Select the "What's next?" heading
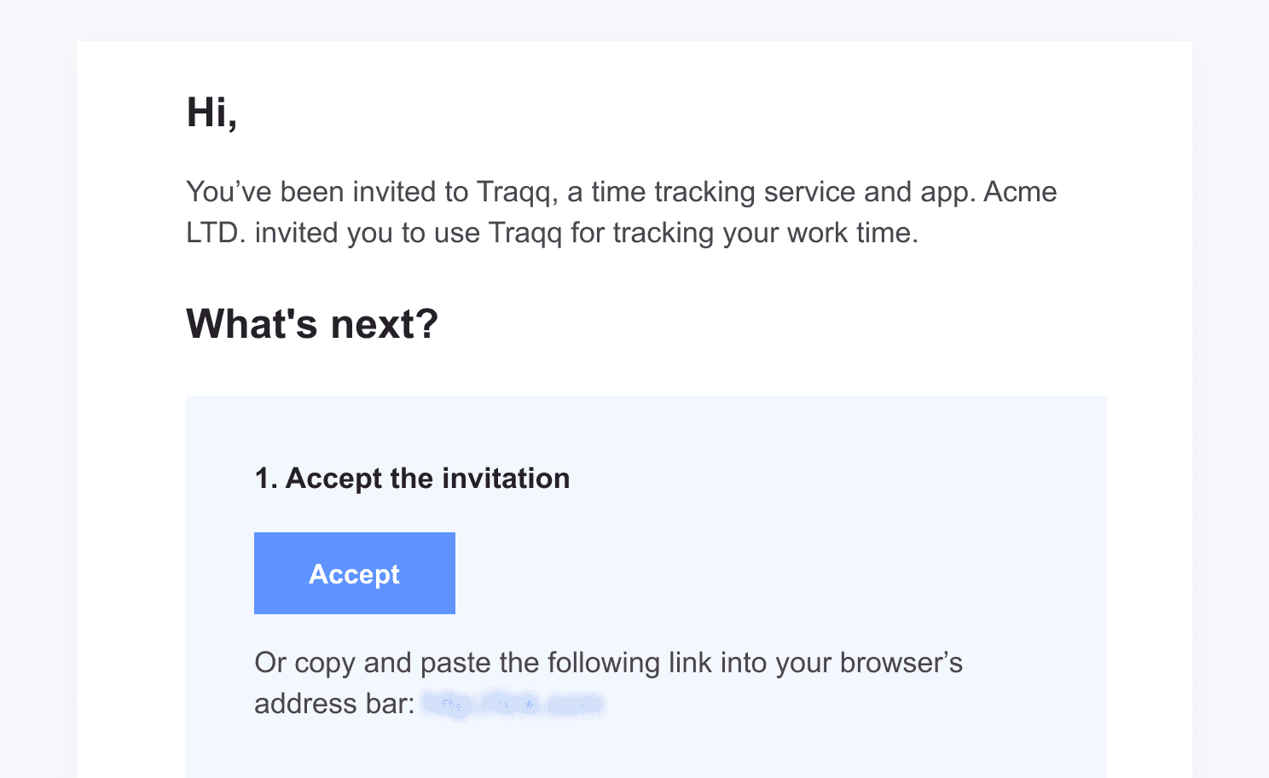Viewport: 1269px width, 778px height. pos(312,324)
